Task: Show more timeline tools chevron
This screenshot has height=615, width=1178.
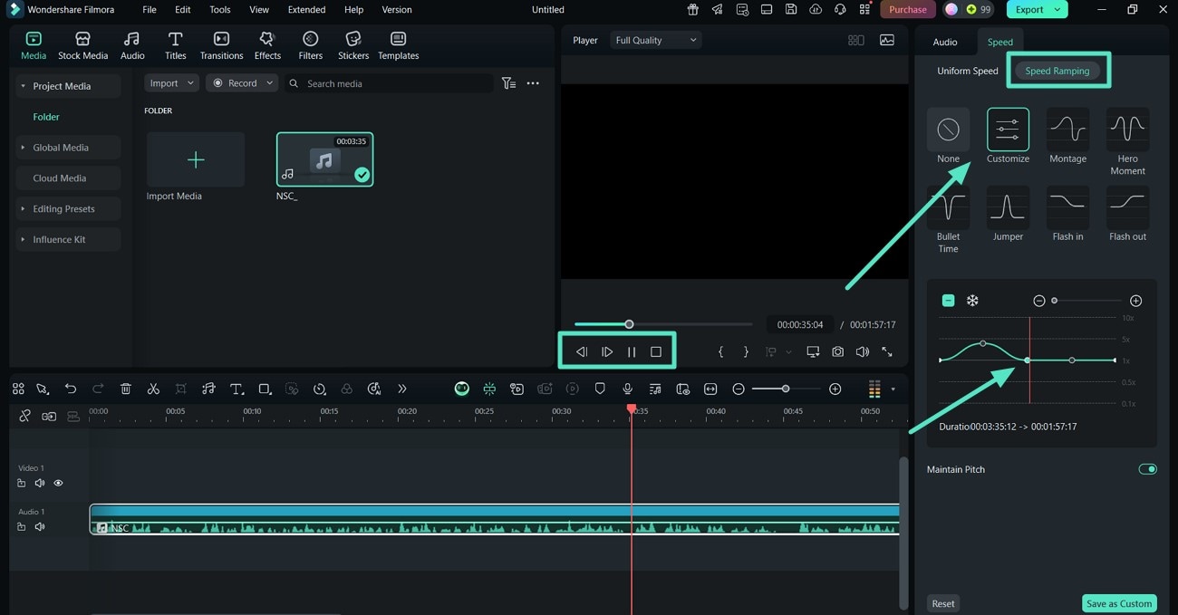Action: (402, 389)
